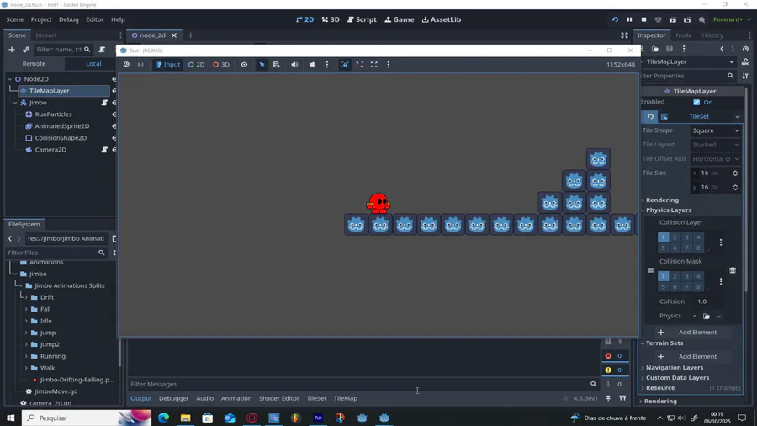This screenshot has height=426, width=757.
Task: Add Element under Terrain Sets
Action: pos(692,356)
